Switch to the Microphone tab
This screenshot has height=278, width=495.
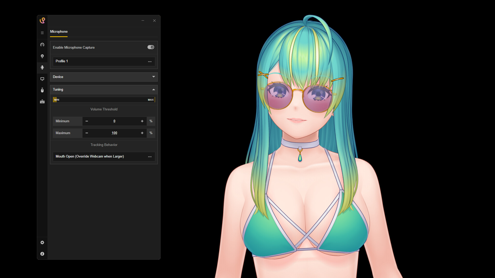coord(59,32)
